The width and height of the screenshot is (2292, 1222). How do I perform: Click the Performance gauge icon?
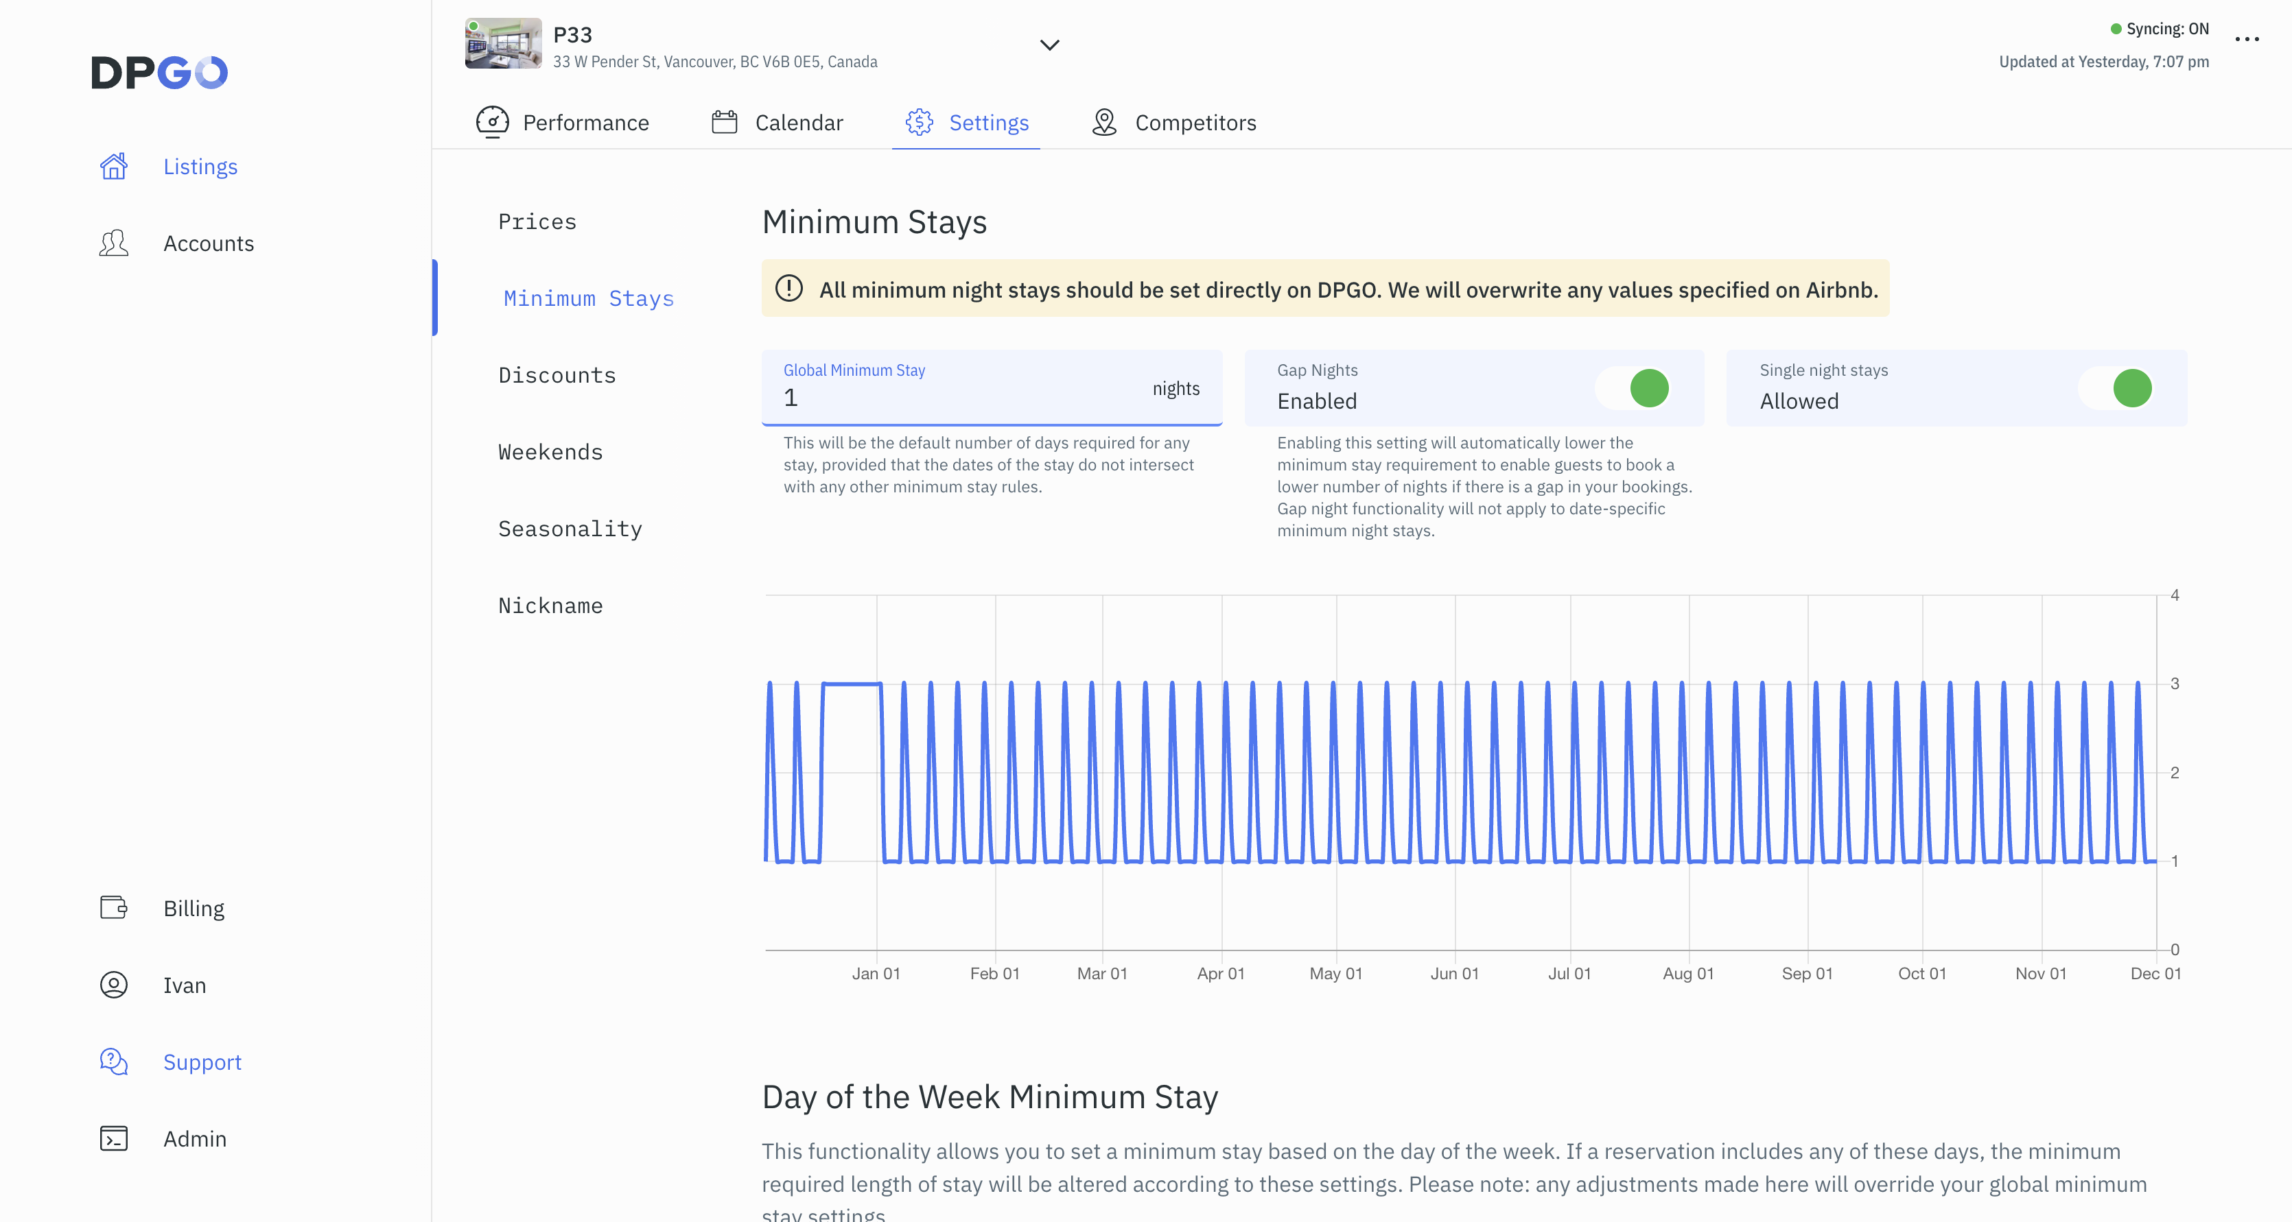click(492, 122)
